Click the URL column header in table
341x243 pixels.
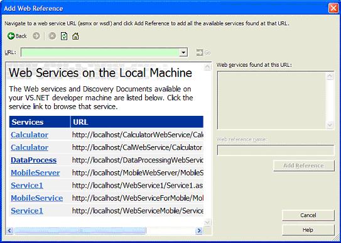[137, 122]
